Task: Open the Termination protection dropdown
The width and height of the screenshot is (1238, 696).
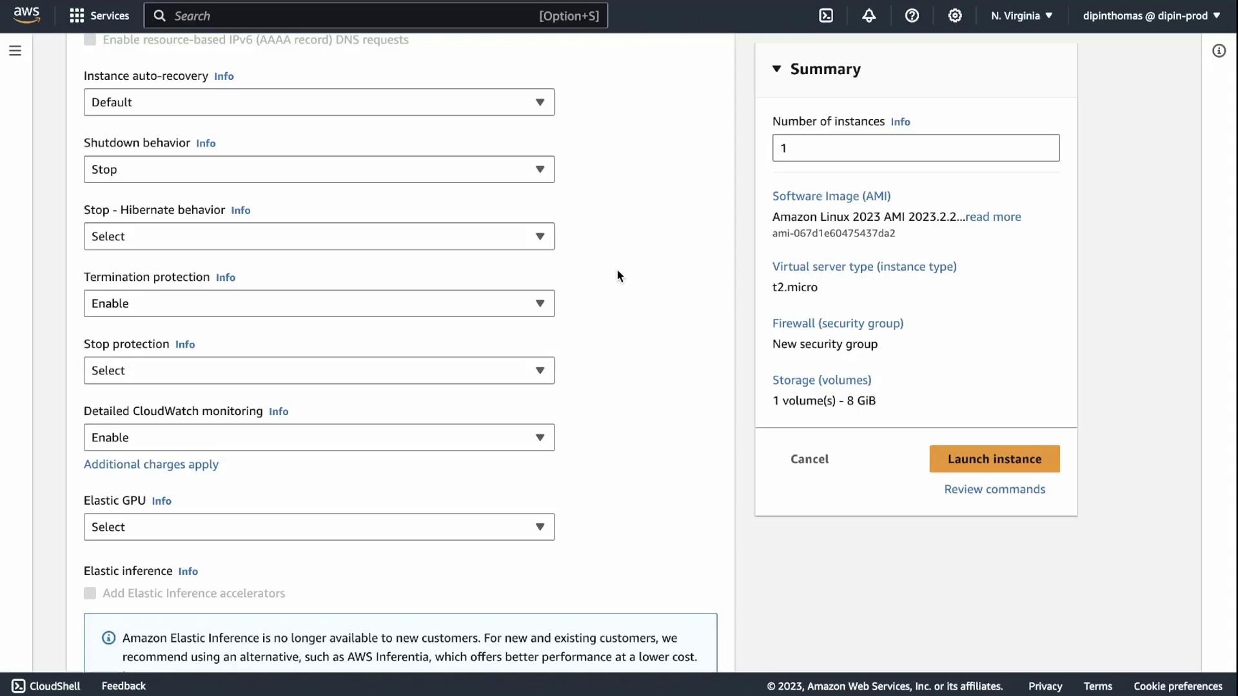Action: [319, 304]
